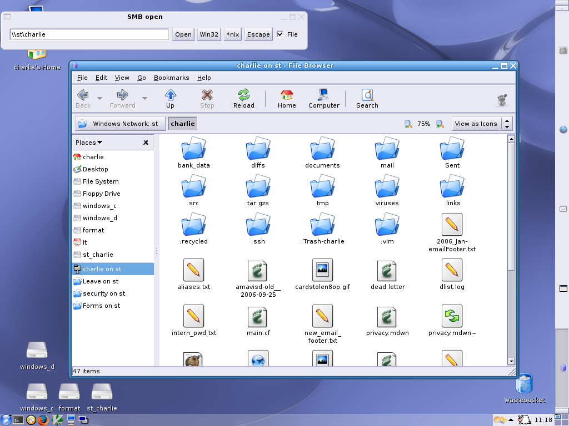Select the bank_data folder
The image size is (569, 426).
(193, 150)
